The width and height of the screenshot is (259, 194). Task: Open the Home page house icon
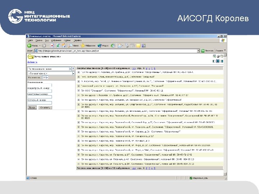(x=64, y=46)
